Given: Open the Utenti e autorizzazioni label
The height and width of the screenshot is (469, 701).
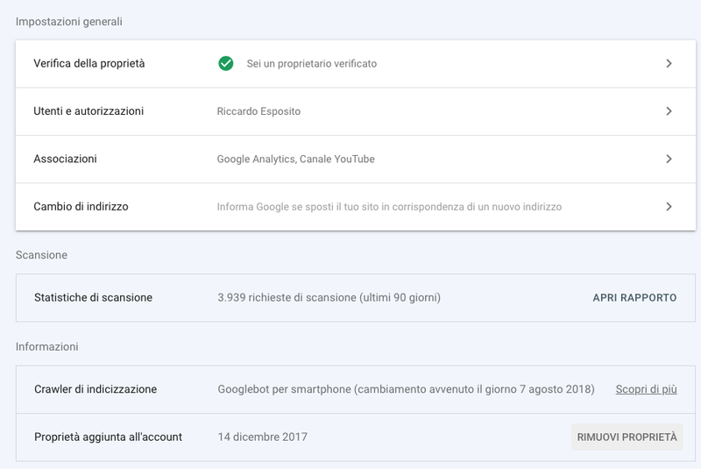Looking at the screenshot, I should pyautogui.click(x=89, y=111).
